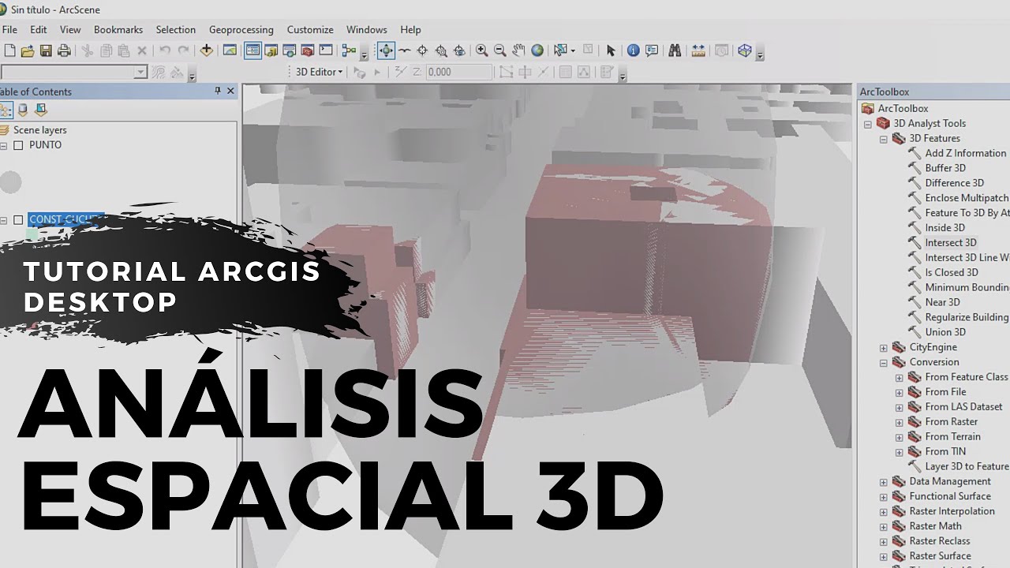Switch to List By Drawing Order view
Screen dimensions: 1010x568
click(6, 110)
